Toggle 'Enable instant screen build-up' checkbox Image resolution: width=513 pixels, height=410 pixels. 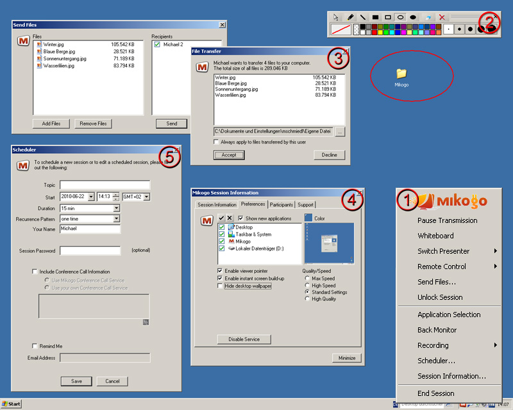(x=220, y=278)
